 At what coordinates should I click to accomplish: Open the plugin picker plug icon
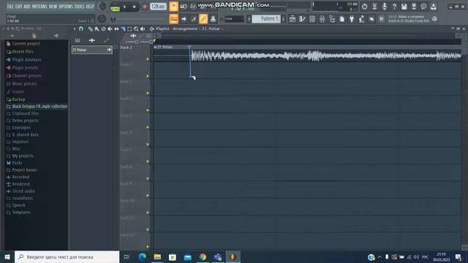tap(352, 19)
